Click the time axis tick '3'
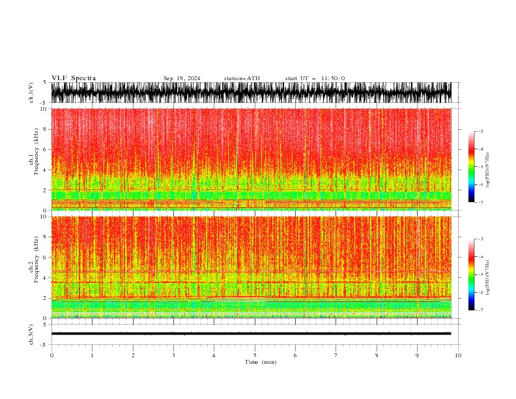The height and width of the screenshot is (399, 516). 173,355
